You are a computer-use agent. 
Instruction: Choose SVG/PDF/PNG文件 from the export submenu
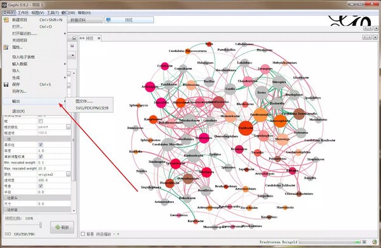point(92,108)
